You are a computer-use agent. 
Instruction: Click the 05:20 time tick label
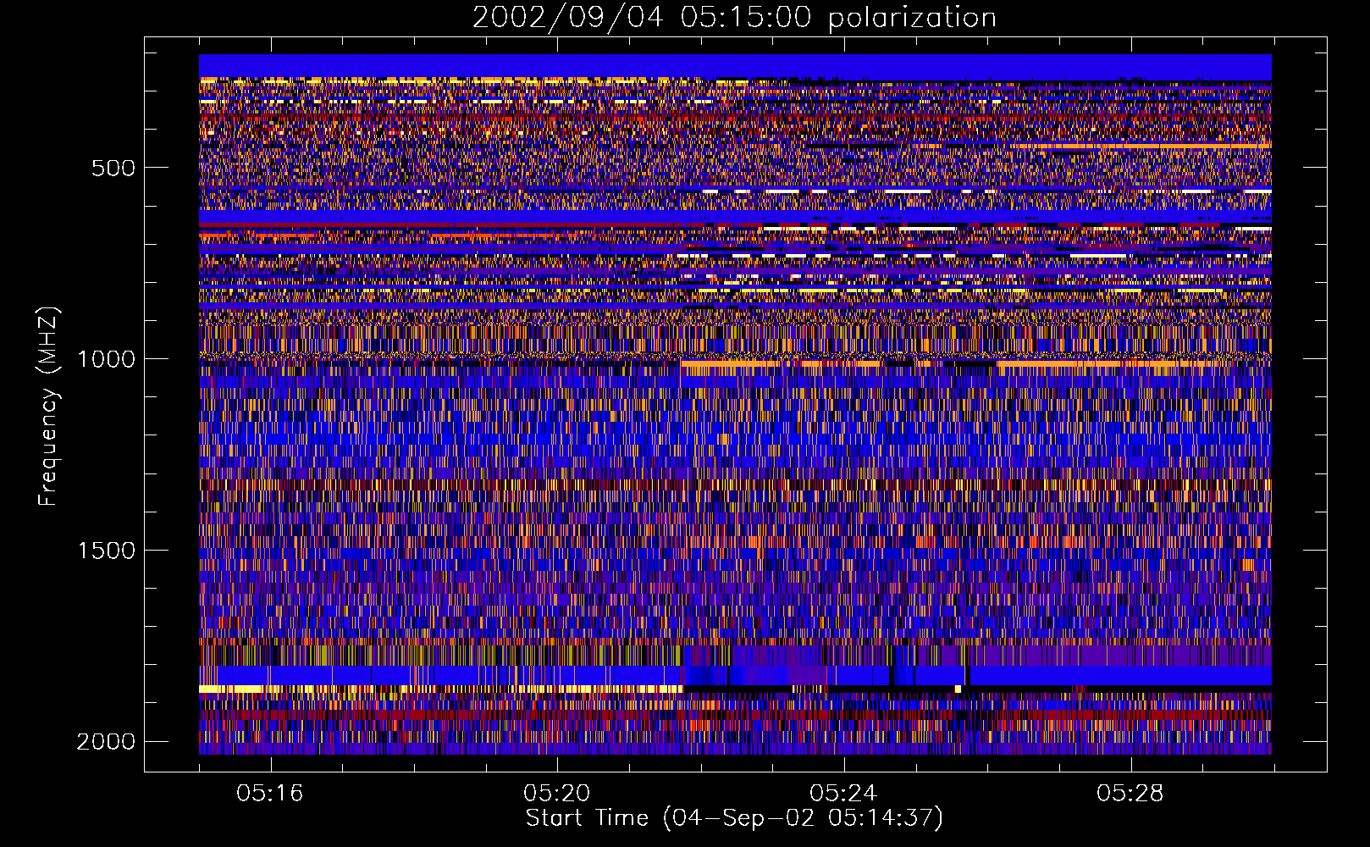coord(556,794)
